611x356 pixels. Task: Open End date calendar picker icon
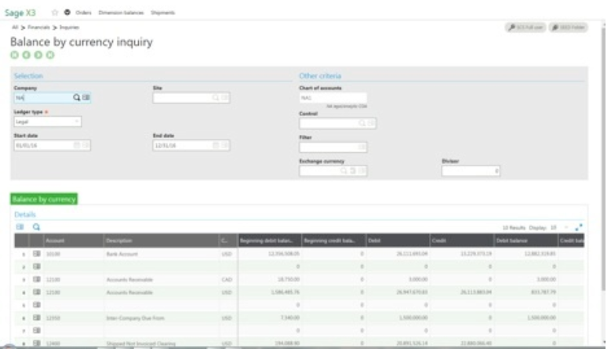point(216,145)
